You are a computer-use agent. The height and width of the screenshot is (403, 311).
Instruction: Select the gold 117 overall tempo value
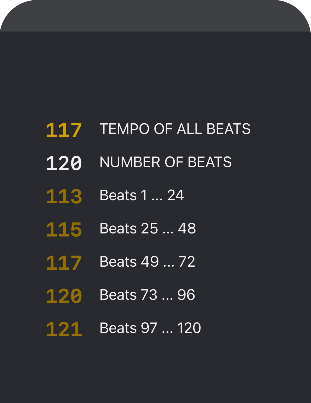64,130
